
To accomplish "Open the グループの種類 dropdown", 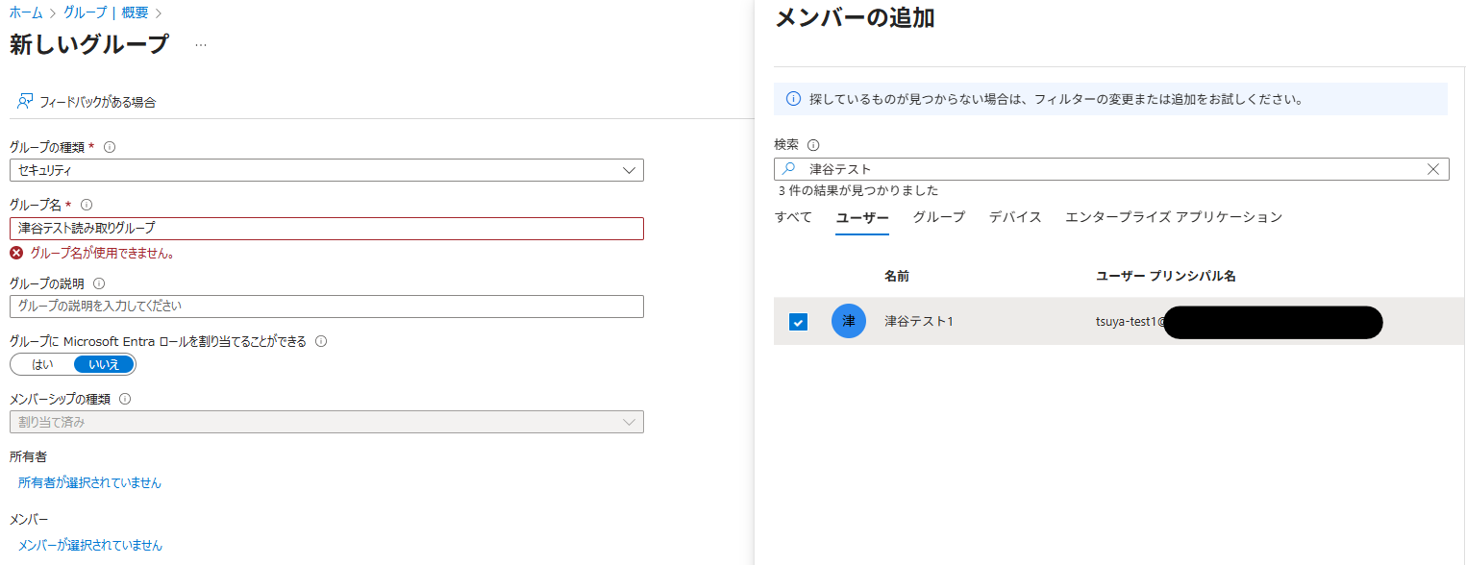I will click(630, 169).
